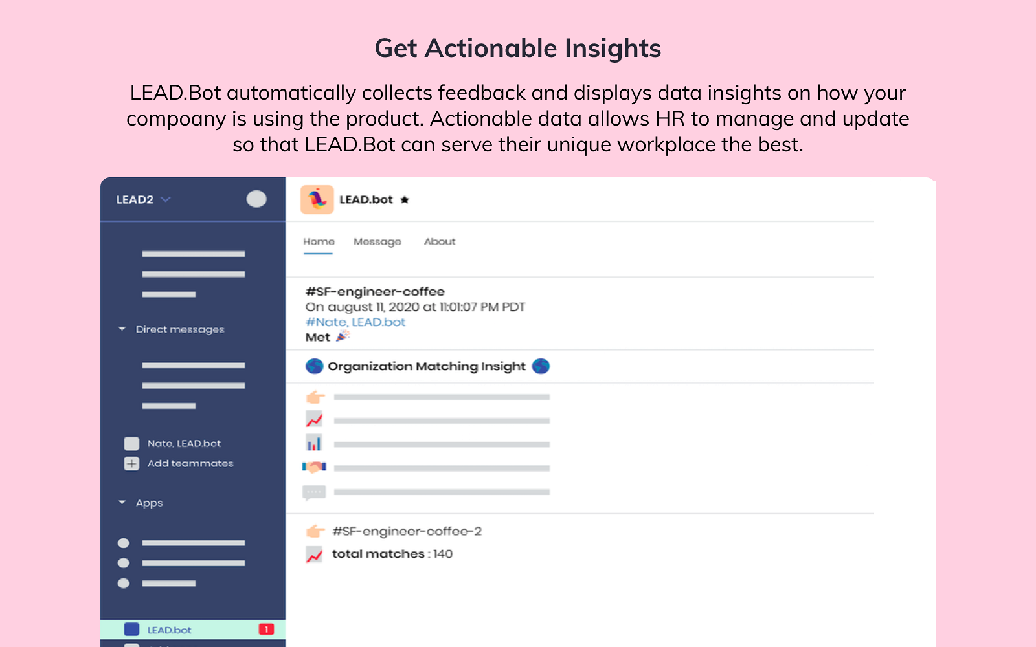Viewport: 1036px width, 647px height.
Task: Click the pointing hand icon beside #SF-engineer-coffee-2
Action: (x=315, y=531)
